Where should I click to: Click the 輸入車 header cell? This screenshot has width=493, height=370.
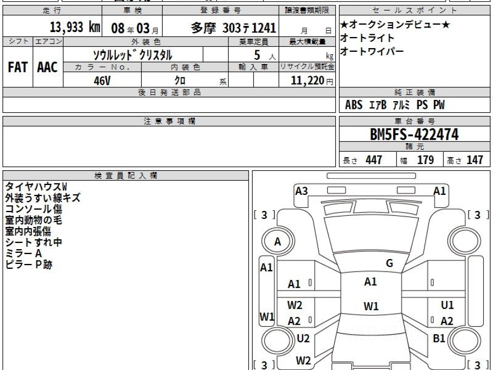[x=253, y=67]
